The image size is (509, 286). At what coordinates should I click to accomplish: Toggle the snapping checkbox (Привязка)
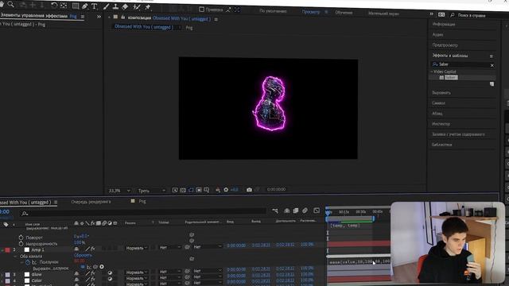coord(201,10)
